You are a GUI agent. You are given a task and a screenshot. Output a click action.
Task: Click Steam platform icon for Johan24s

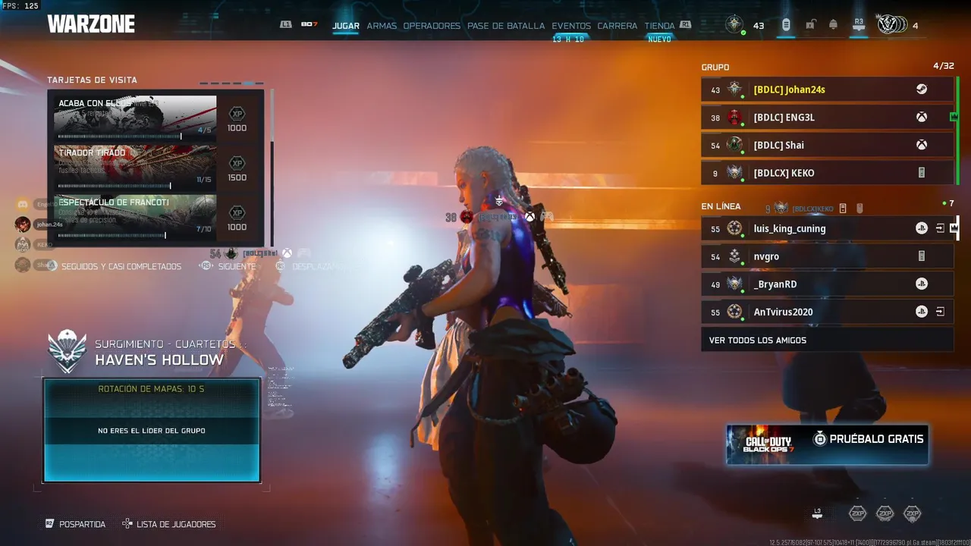(x=921, y=89)
